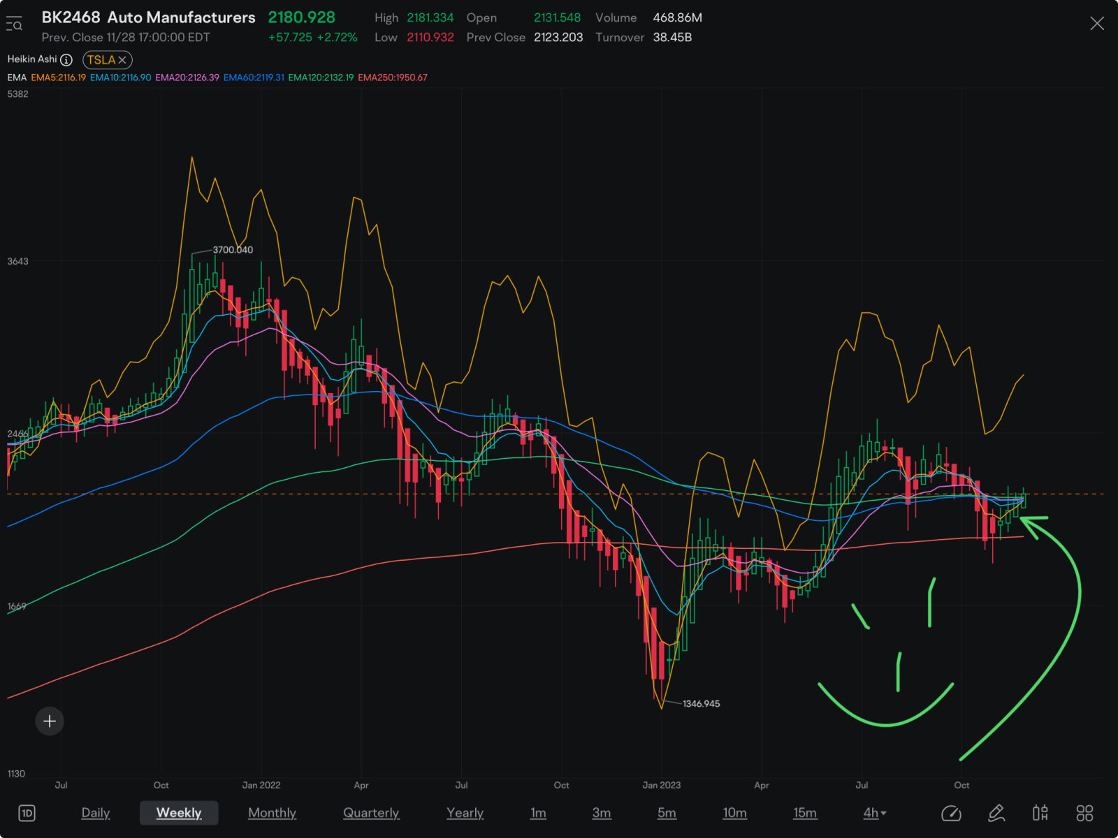This screenshot has height=838, width=1118.
Task: Switch to the Yearly timeframe
Action: (465, 813)
